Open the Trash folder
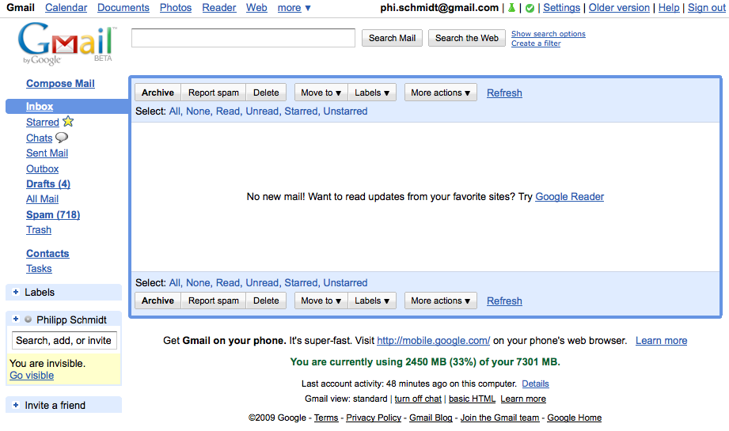729x431 pixels. coord(39,230)
